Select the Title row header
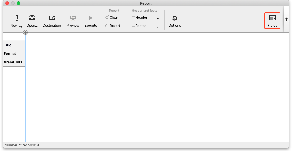 pyautogui.click(x=14, y=45)
